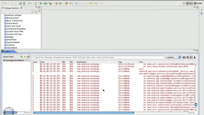Click the Time column header
The height and width of the screenshot is (115, 204).
[x=51, y=62]
